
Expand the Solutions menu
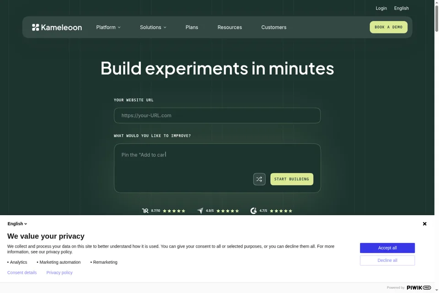153,27
